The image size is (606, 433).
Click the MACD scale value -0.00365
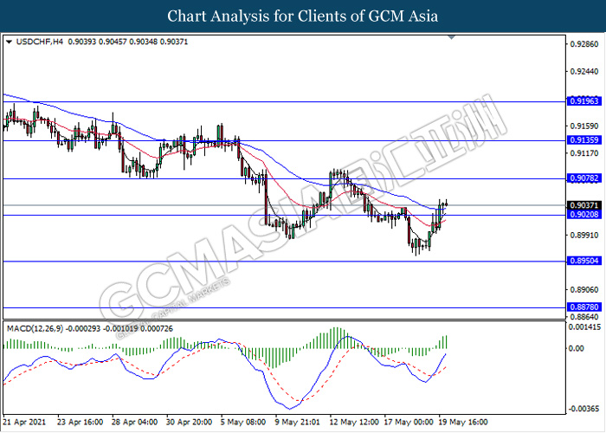click(x=585, y=409)
